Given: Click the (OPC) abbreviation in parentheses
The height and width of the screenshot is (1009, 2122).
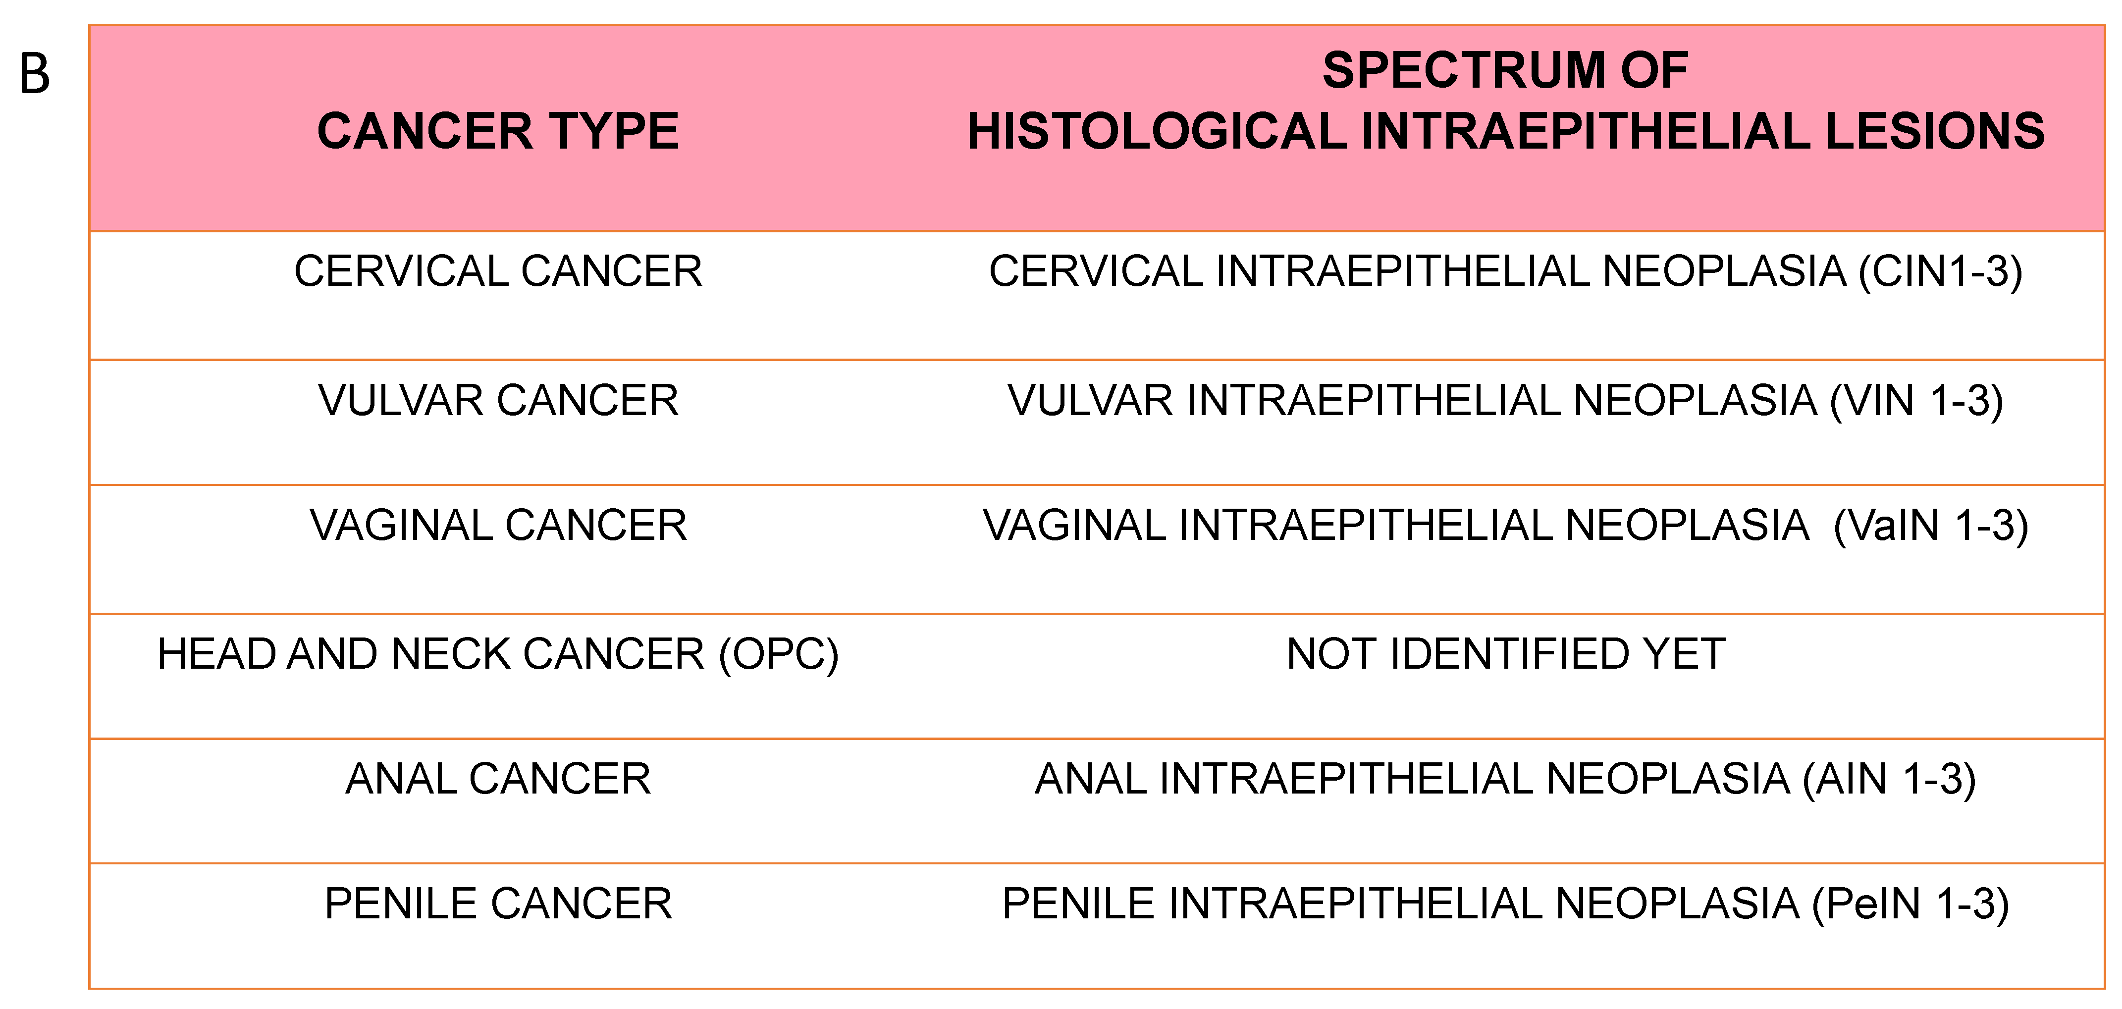Looking at the screenshot, I should click(779, 654).
